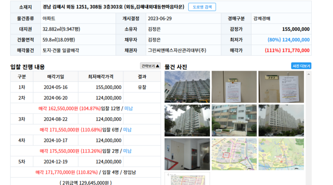Click the 물건 사진 heading
The width and height of the screenshot is (333, 185).
tap(176, 67)
